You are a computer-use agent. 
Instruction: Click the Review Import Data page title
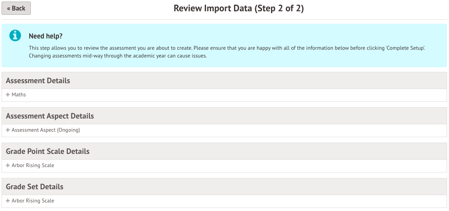213,9
